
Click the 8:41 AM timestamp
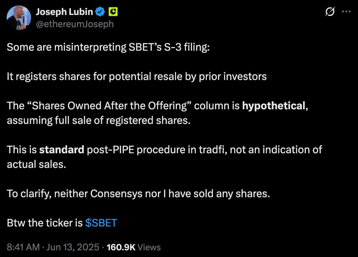pyautogui.click(x=23, y=247)
